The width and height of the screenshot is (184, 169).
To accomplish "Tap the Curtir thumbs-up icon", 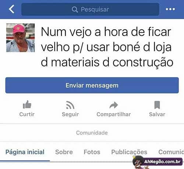I will 27,104.
